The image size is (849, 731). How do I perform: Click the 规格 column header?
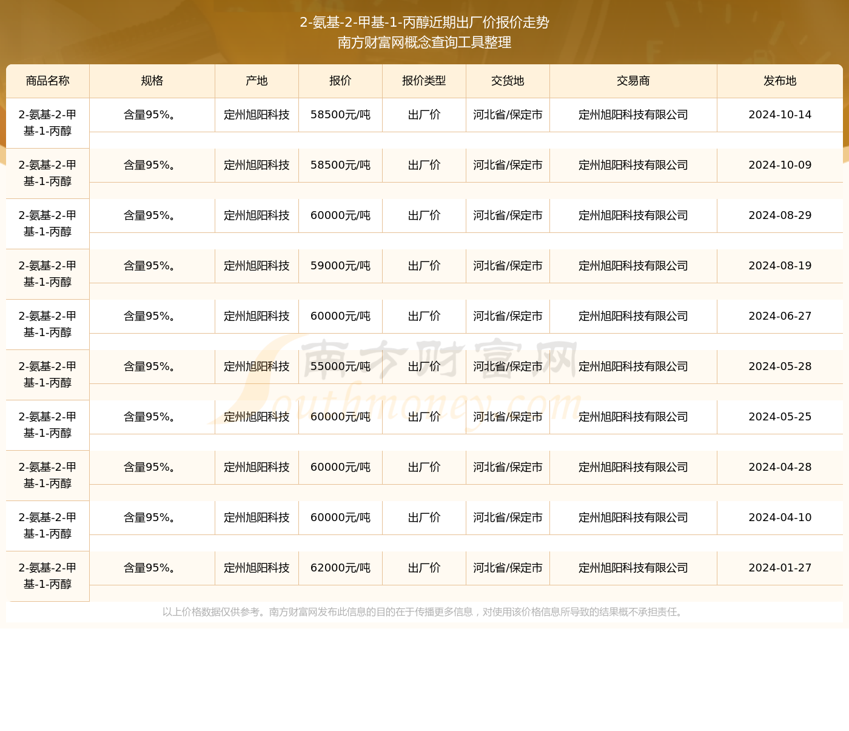[x=152, y=81]
